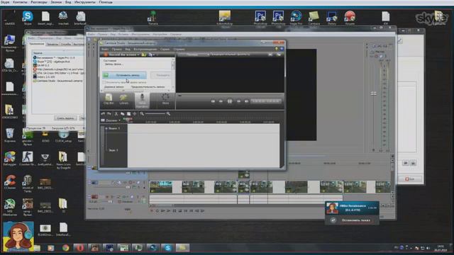Pause playback in Camtasia preview
The width and height of the screenshot is (454, 255).
(x=230, y=101)
